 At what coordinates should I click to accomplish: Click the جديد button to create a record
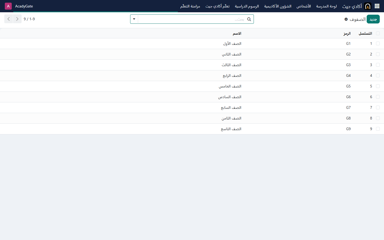click(373, 19)
